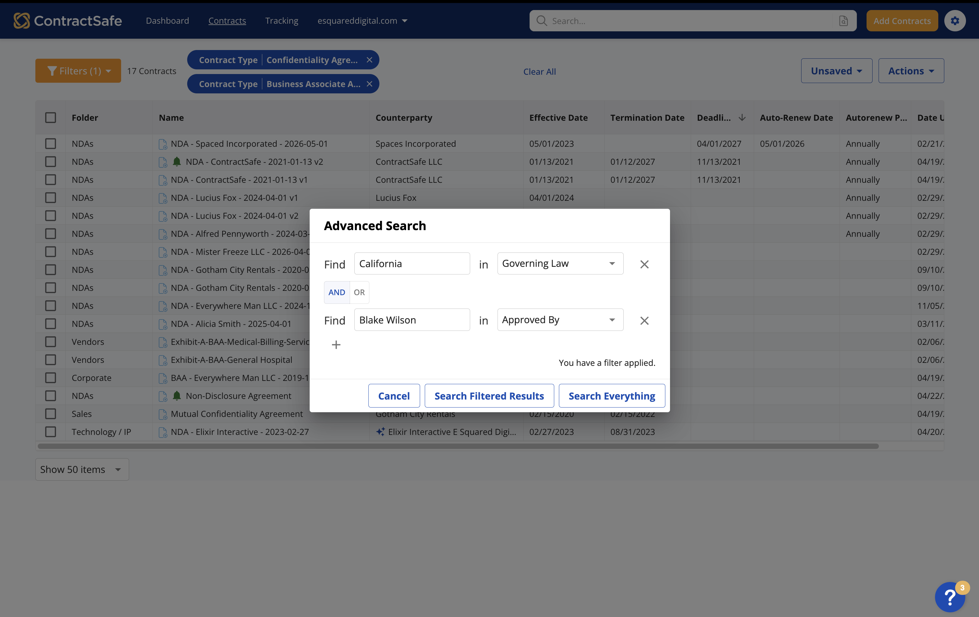Click the sparkle AI icon beside Elixir Interactive counterparty

[380, 432]
